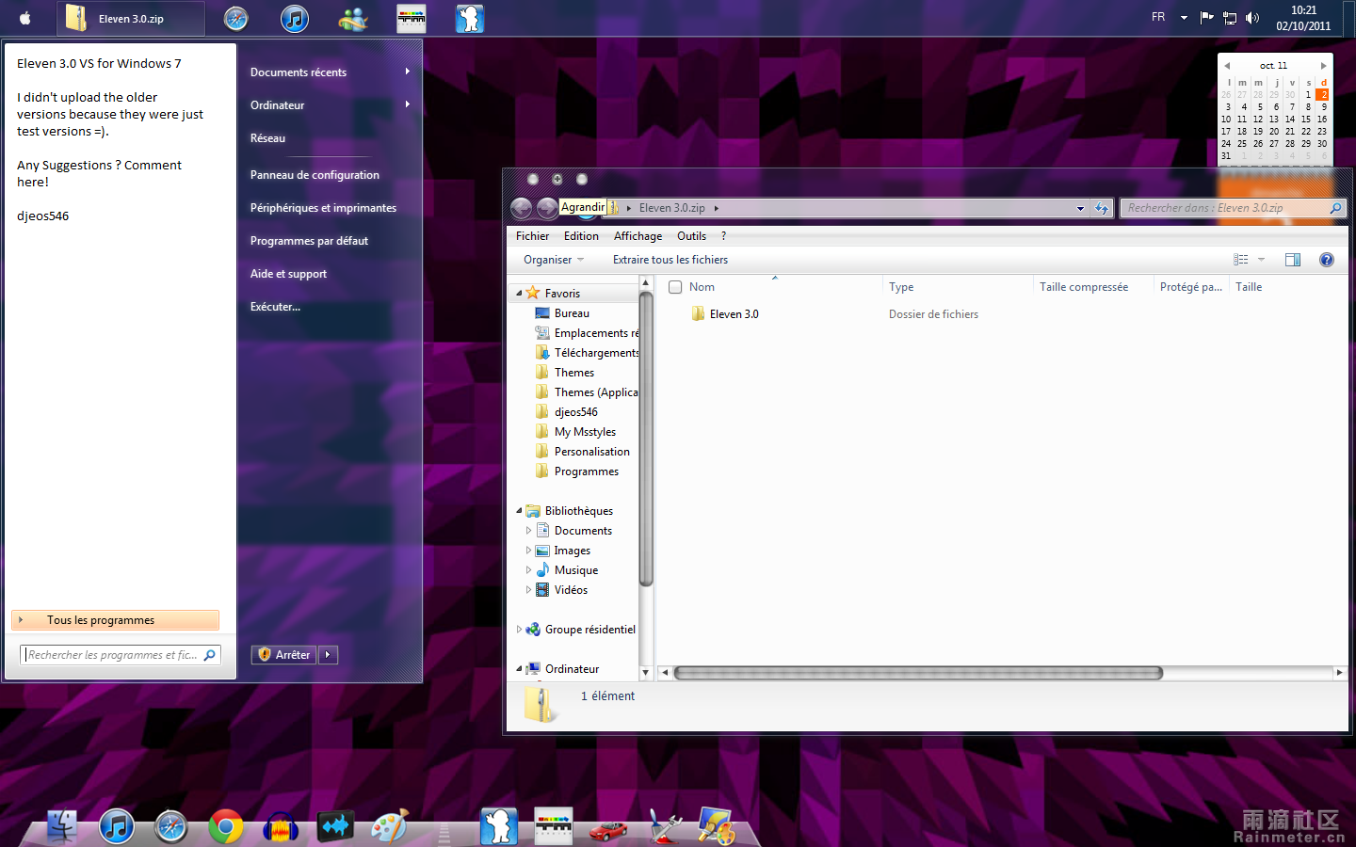Screen dimensions: 1356x847
Task: Open the brush and wrench tools dock icon
Action: pyautogui.click(x=665, y=825)
